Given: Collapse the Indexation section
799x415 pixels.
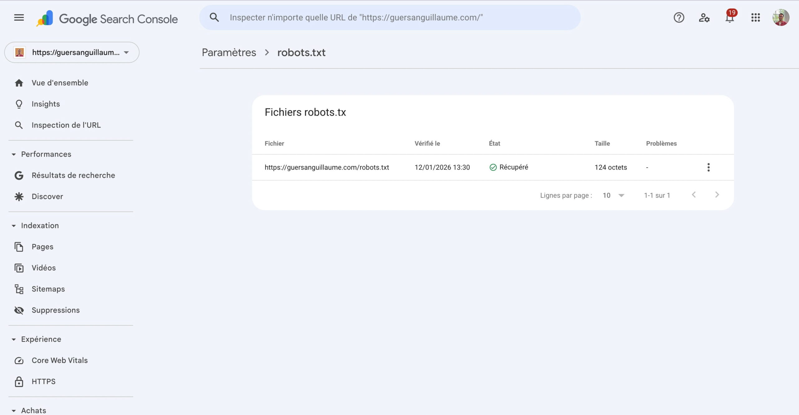Looking at the screenshot, I should 14,225.
